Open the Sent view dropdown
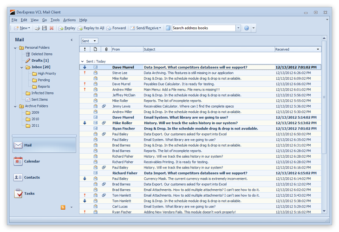 tap(89, 41)
